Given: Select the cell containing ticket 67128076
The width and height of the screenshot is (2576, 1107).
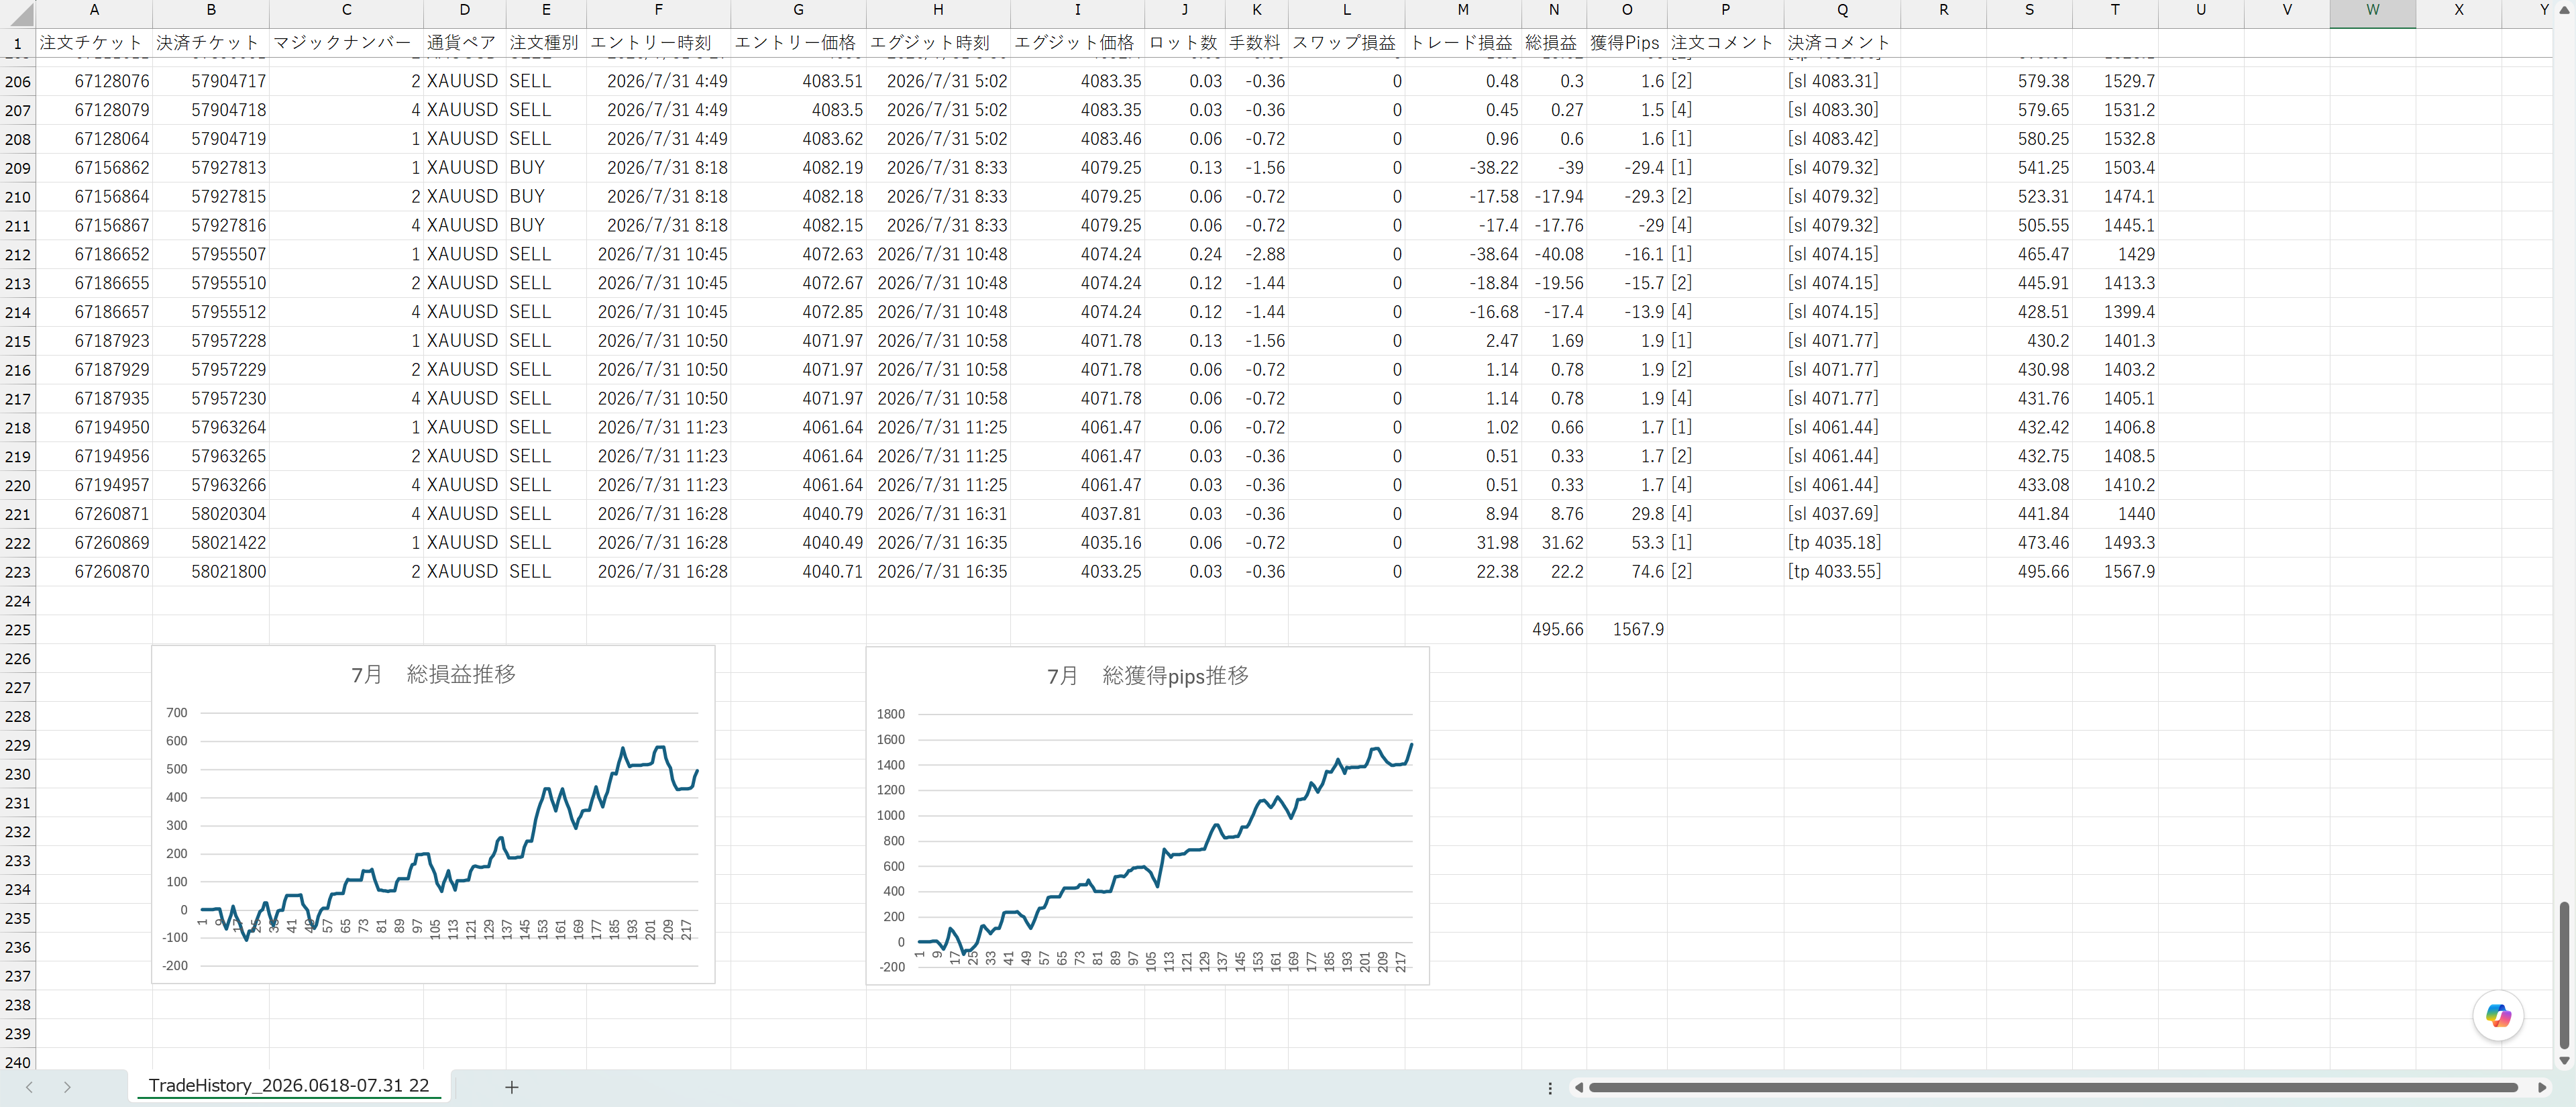Looking at the screenshot, I should 94,82.
